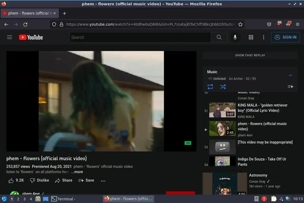Open the YouTube apps grid
This screenshot has width=304, height=203.
coord(251,37)
